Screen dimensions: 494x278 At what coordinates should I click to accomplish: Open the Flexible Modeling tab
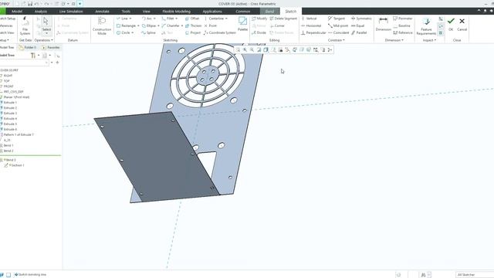pyautogui.click(x=177, y=12)
